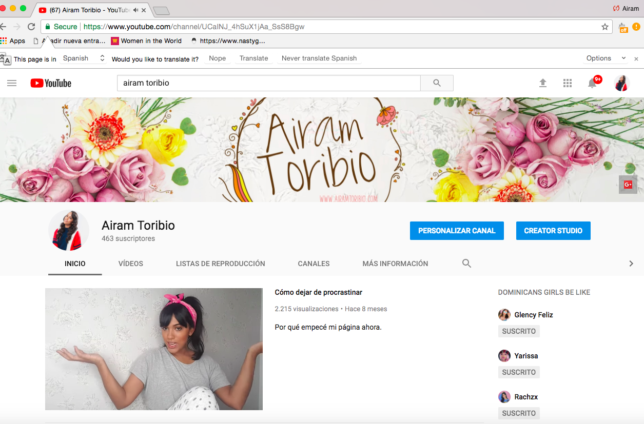Open the nastyg... bookmark
The image size is (644, 424).
(x=227, y=41)
